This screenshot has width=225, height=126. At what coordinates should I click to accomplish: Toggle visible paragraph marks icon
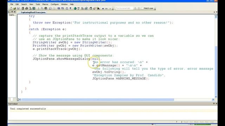coord(70,8)
